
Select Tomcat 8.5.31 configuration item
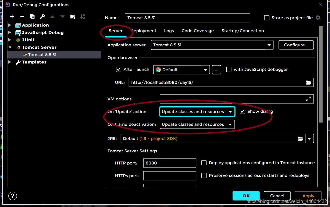pos(54,55)
